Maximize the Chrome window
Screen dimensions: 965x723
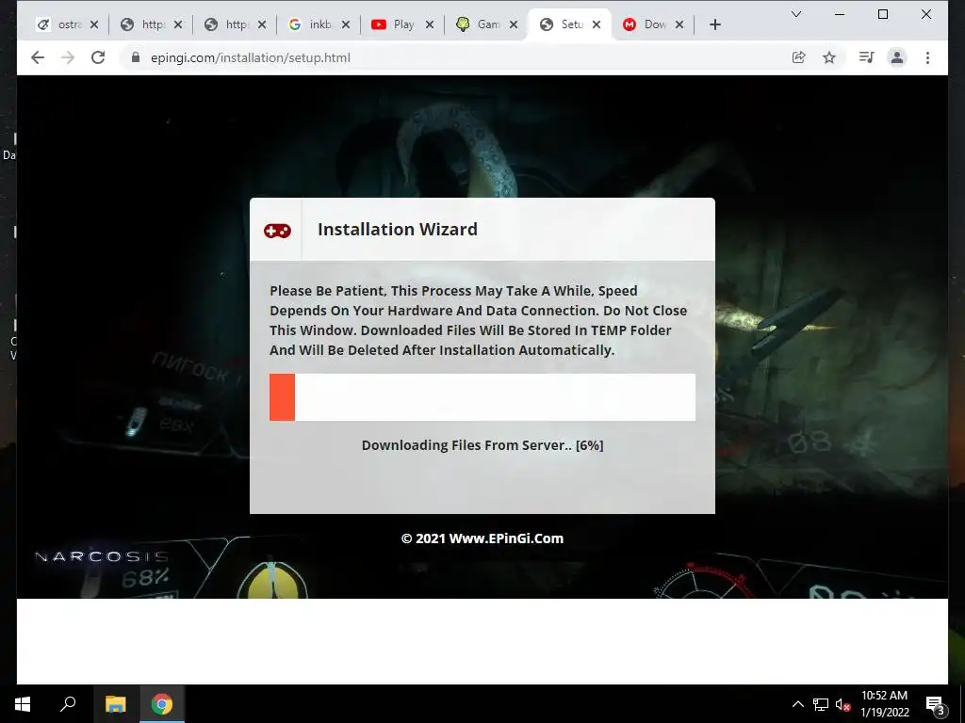(x=882, y=14)
